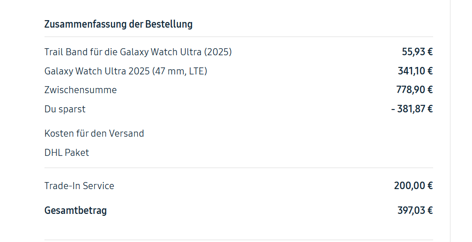
Task: Click the vertical border right of summary
Action: coord(450,121)
